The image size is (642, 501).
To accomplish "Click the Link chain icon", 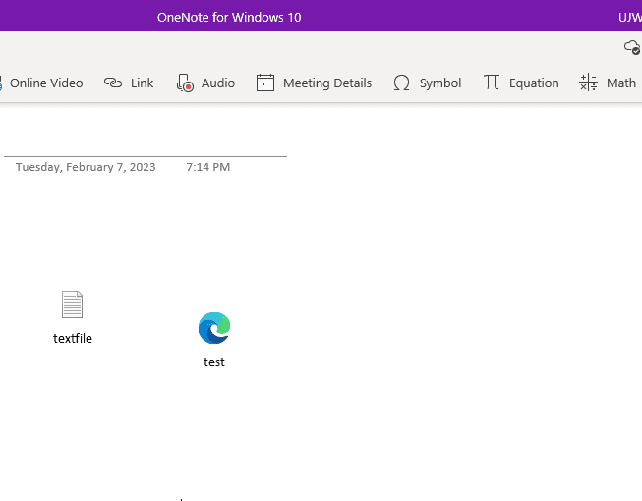I will 113,83.
